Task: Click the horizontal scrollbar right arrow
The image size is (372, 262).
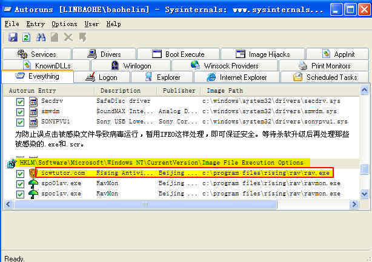Action: click(354, 204)
